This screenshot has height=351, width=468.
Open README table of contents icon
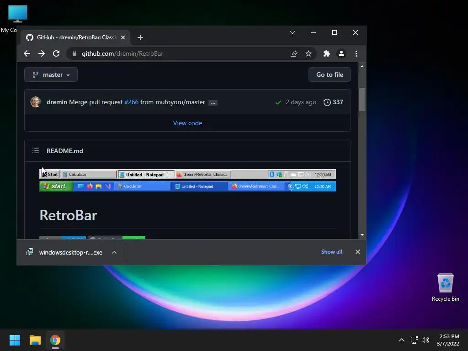click(36, 151)
